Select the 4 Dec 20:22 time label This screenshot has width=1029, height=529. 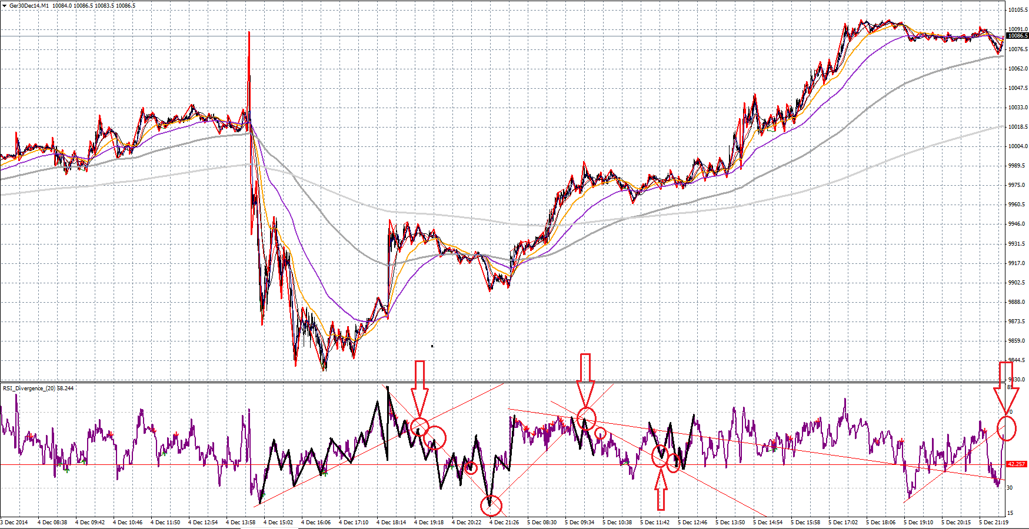467,522
